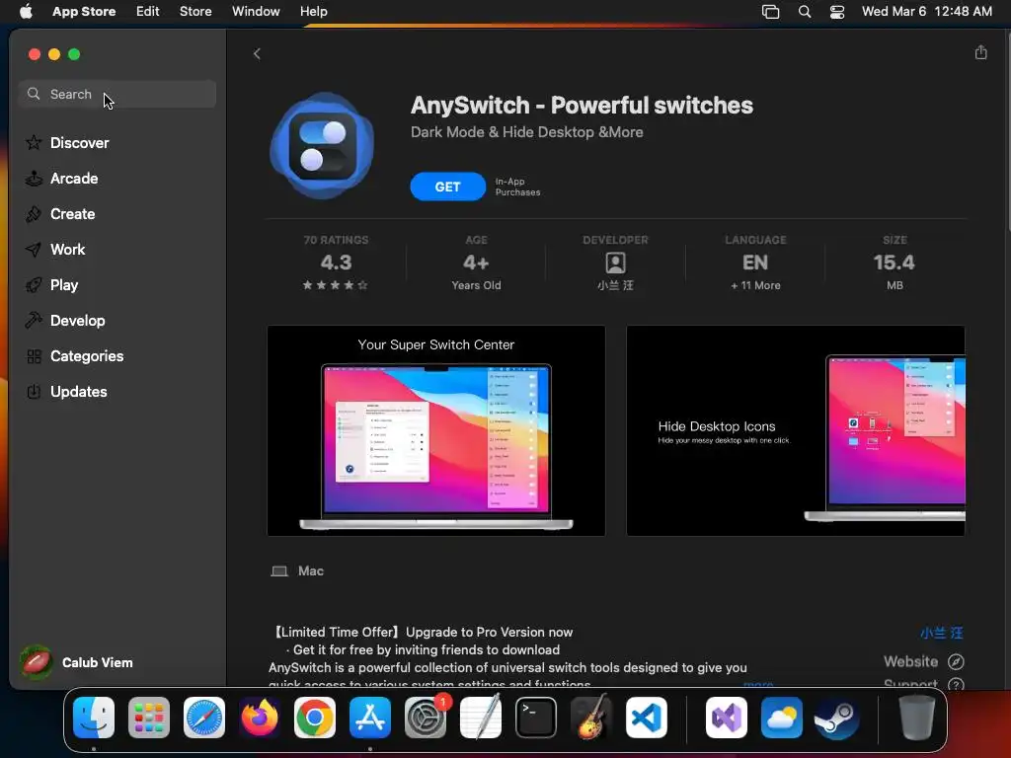Open the App Store menu
Viewport: 1011px width, 758px height.
[84, 11]
